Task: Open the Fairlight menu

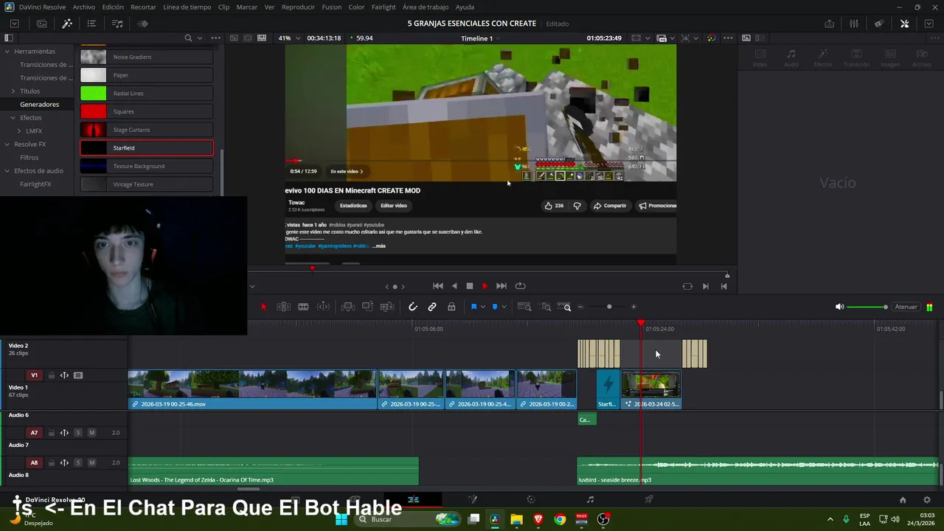Action: pyautogui.click(x=383, y=7)
